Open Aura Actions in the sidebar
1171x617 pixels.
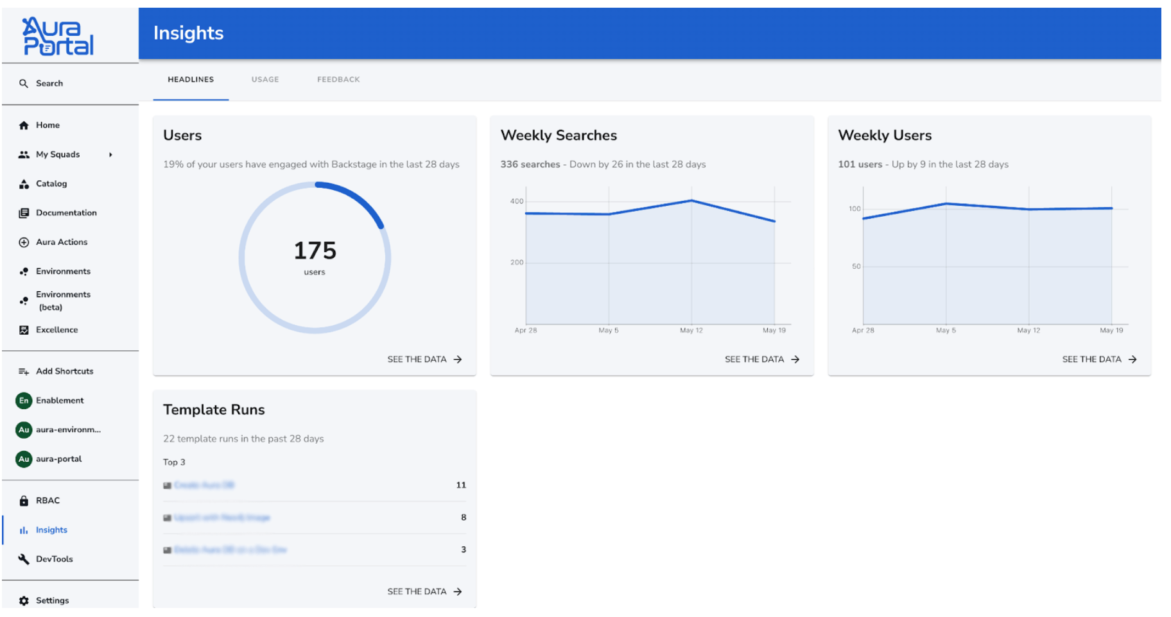(24, 242)
